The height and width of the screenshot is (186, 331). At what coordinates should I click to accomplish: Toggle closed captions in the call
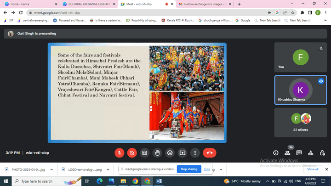[144, 152]
